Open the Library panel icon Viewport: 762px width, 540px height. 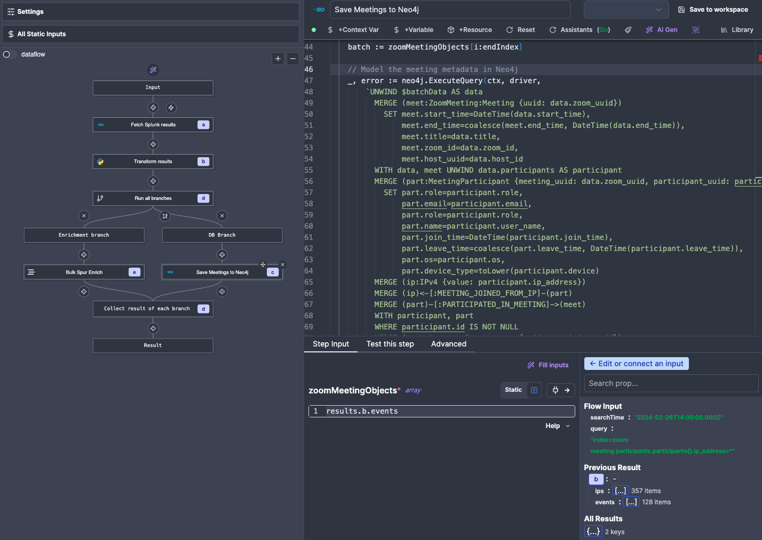coord(725,29)
